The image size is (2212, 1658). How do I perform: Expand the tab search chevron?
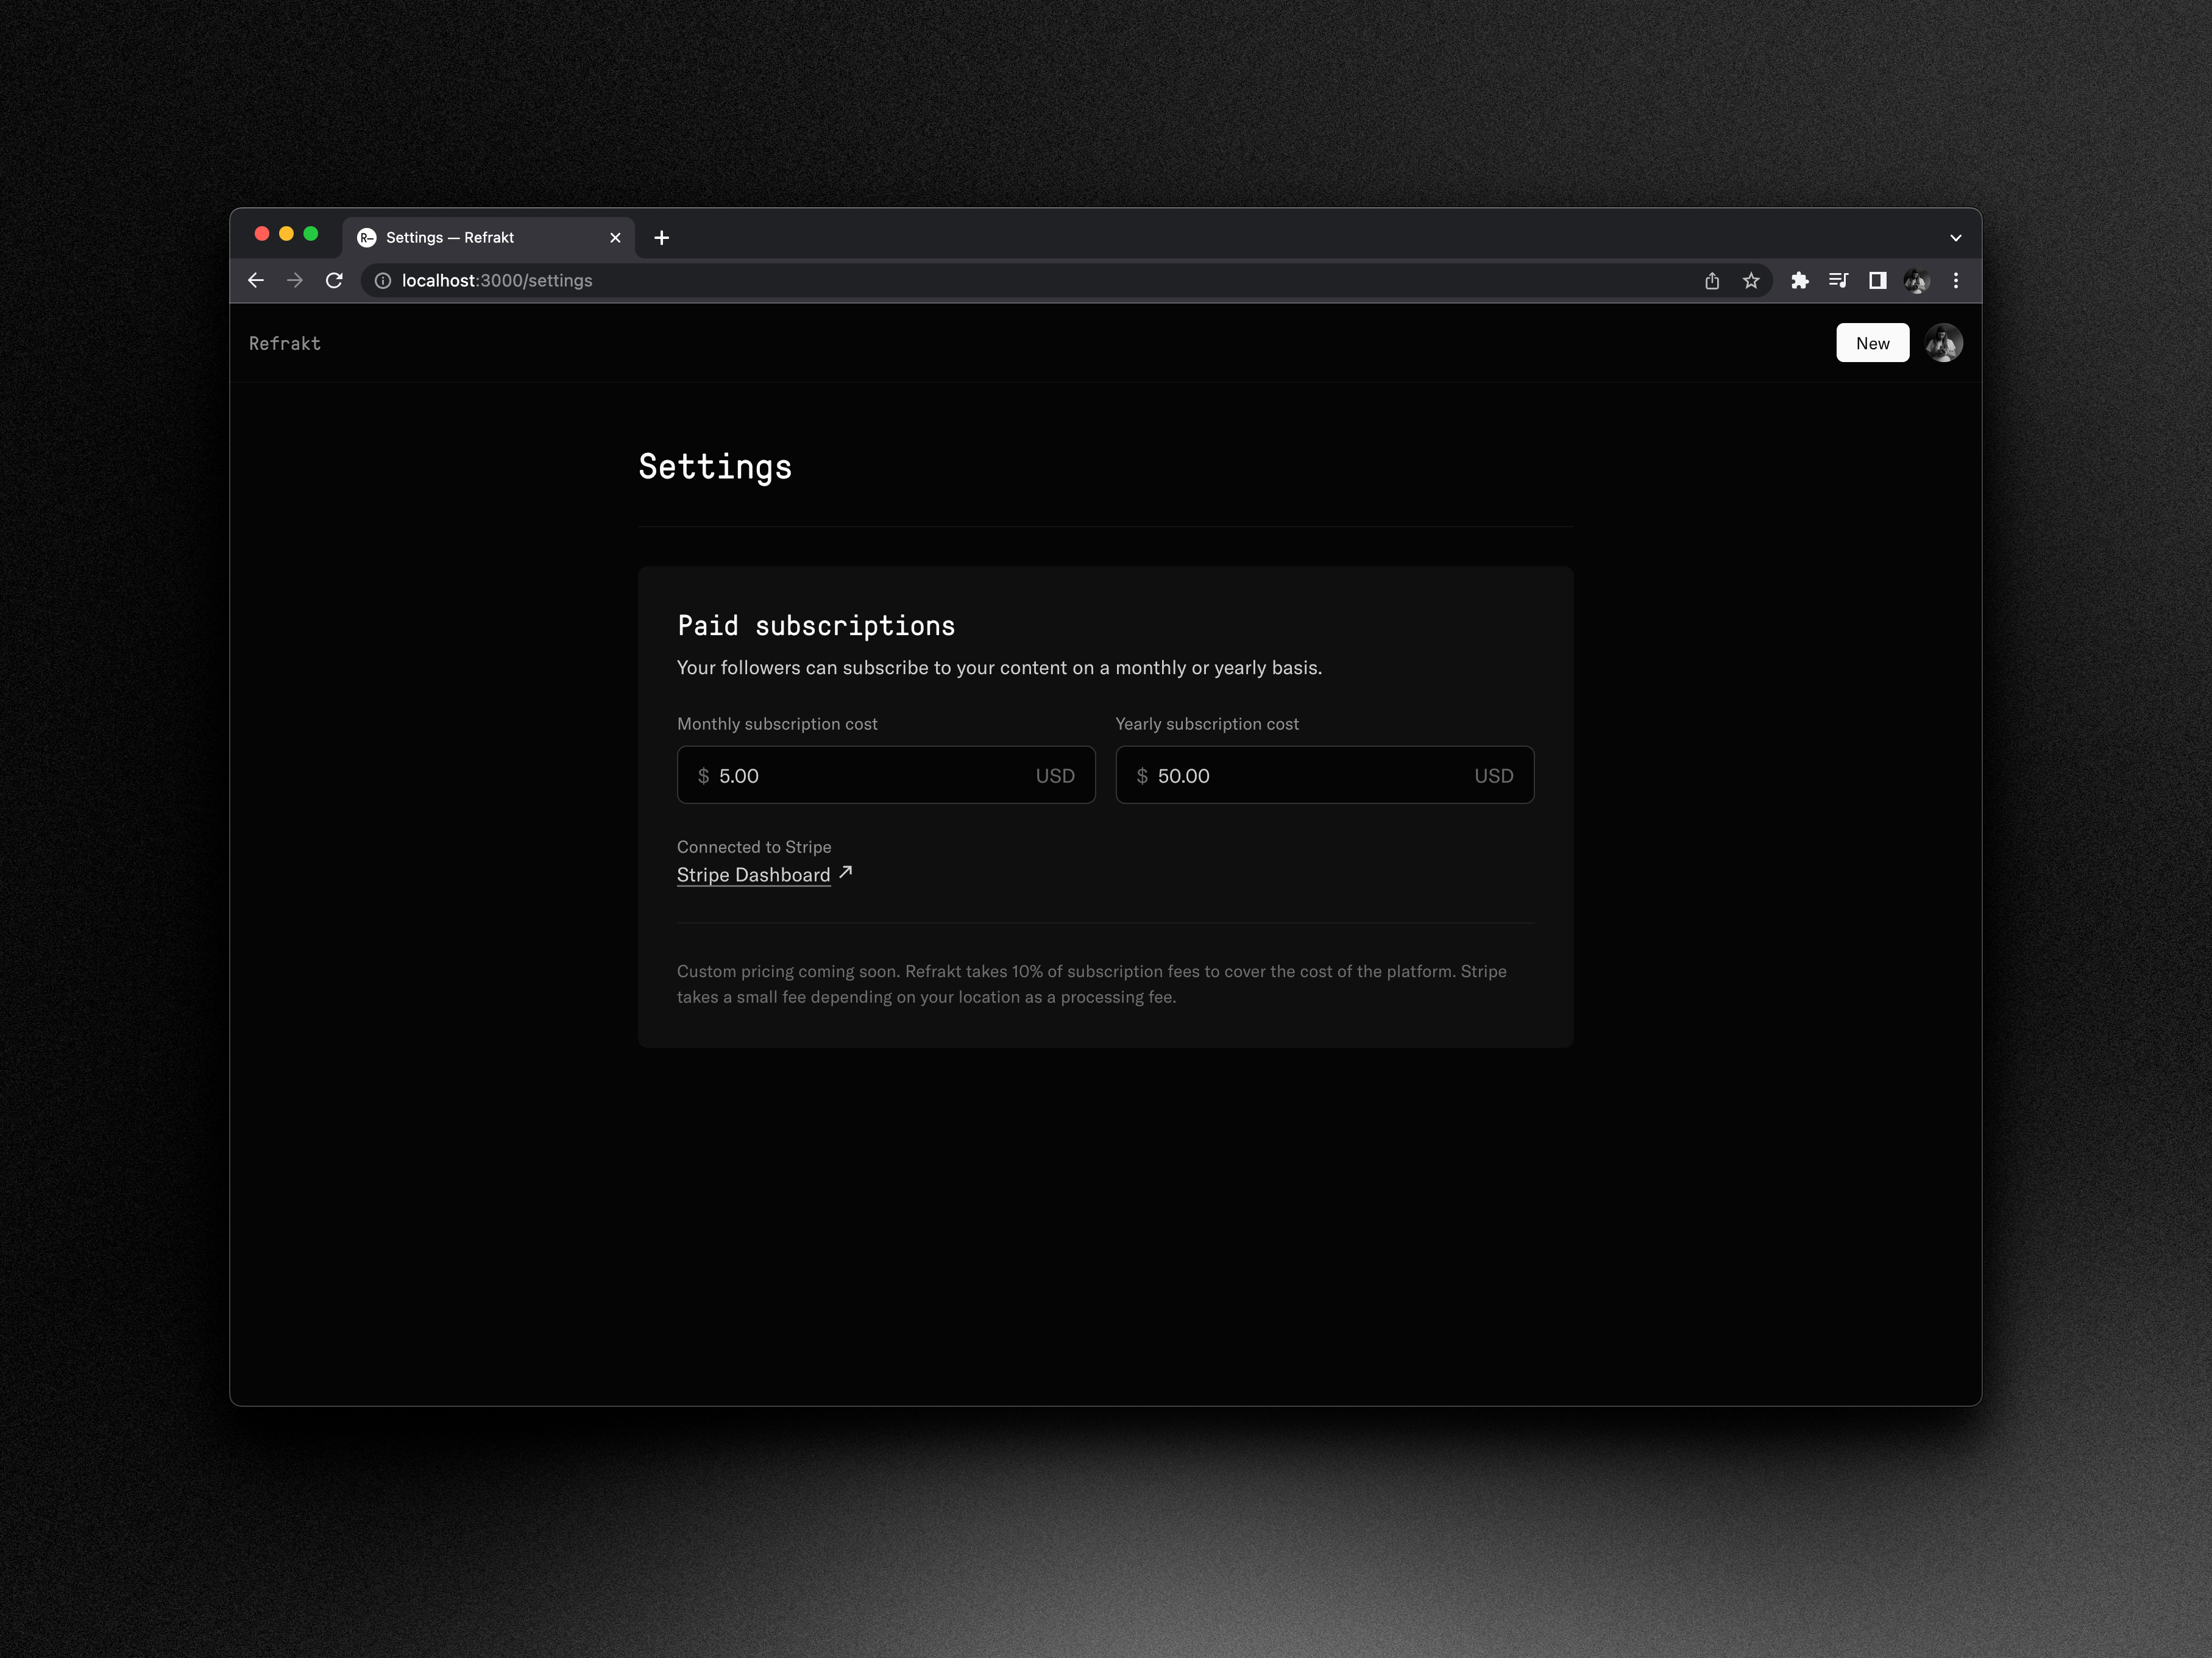(1956, 238)
